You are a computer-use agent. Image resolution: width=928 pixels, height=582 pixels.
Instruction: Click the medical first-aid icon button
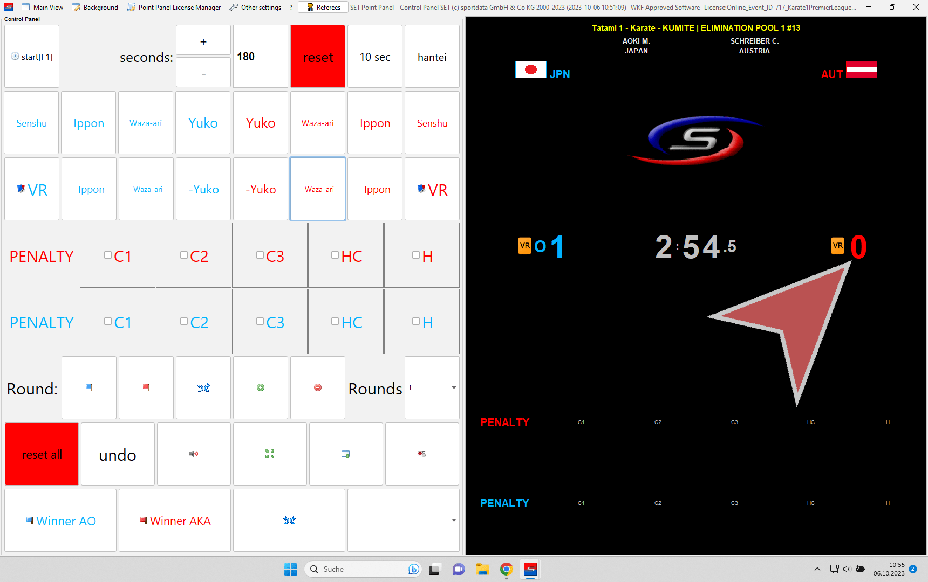pos(422,454)
